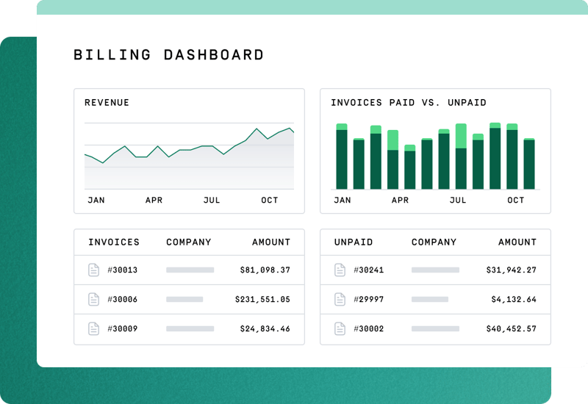Click the company placeholder for invoice #30013
The image size is (588, 404).
190,270
